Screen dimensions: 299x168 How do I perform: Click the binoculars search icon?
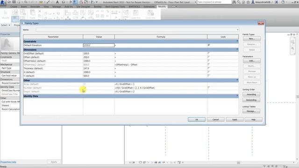[x=235, y=2]
